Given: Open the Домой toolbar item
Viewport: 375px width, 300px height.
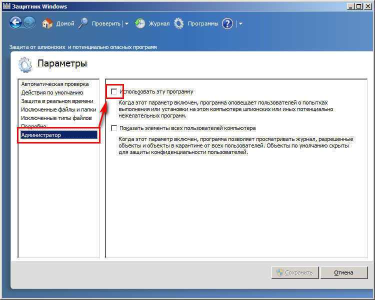Looking at the screenshot, I should pyautogui.click(x=65, y=23).
